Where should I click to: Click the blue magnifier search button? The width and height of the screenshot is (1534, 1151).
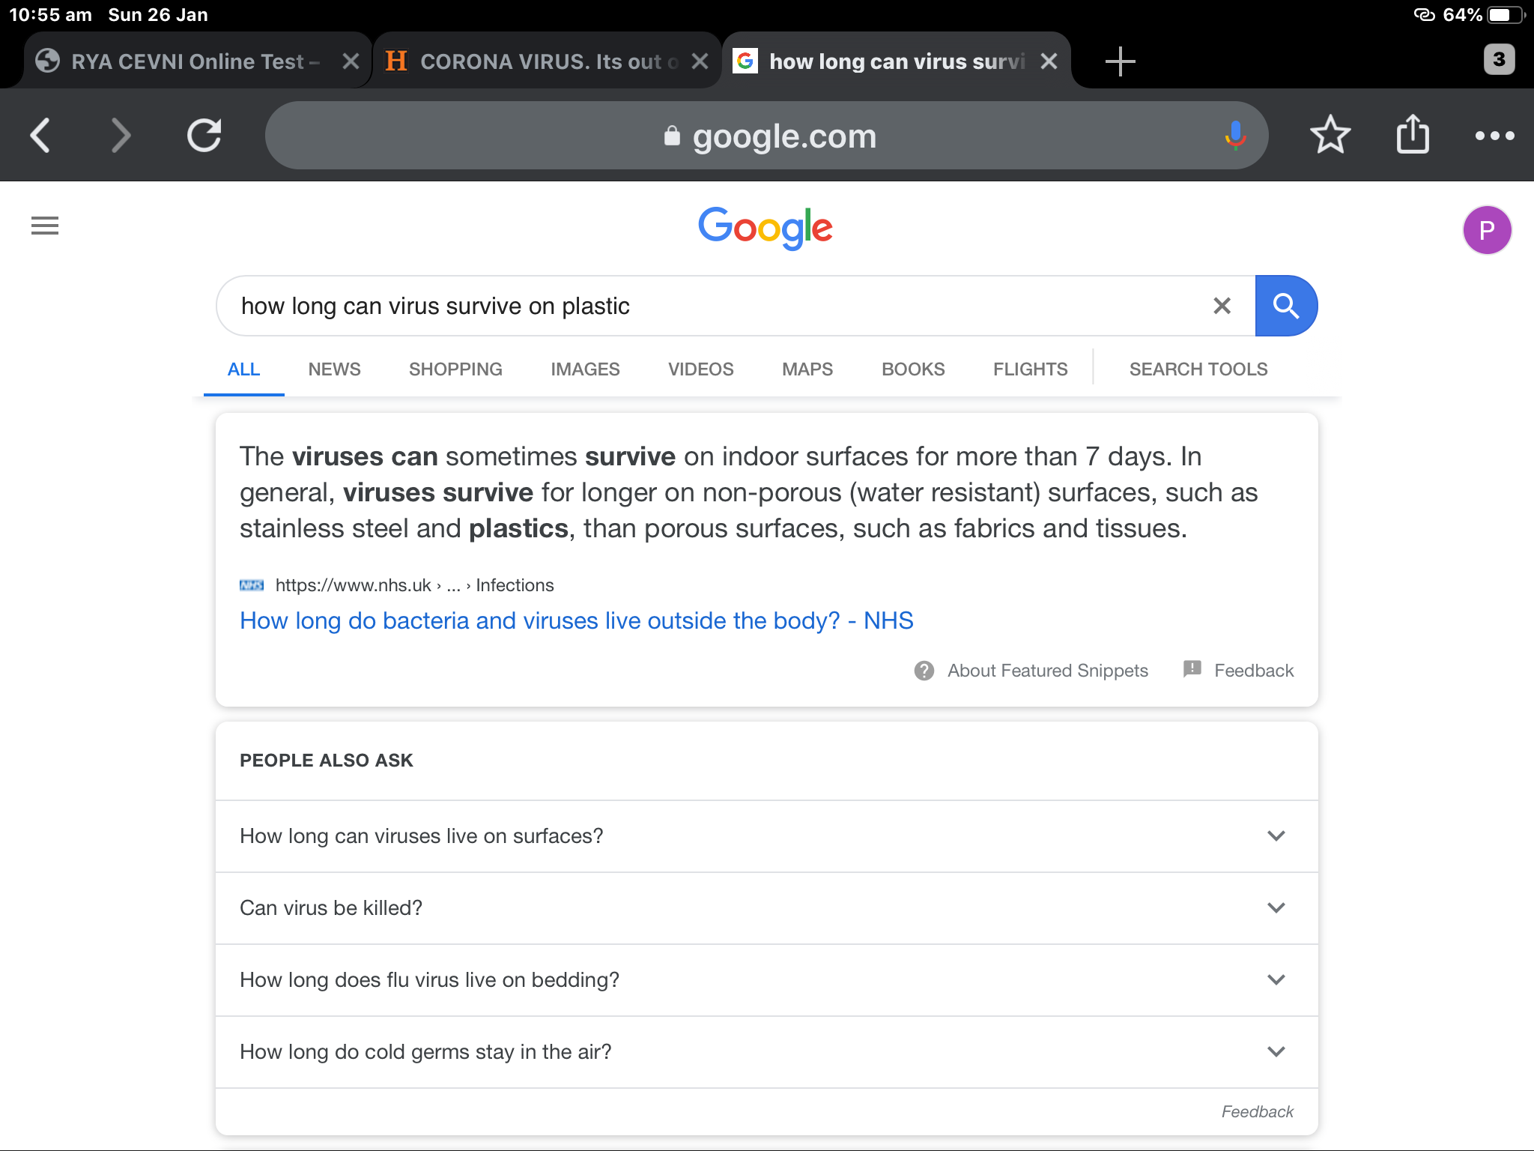point(1286,306)
